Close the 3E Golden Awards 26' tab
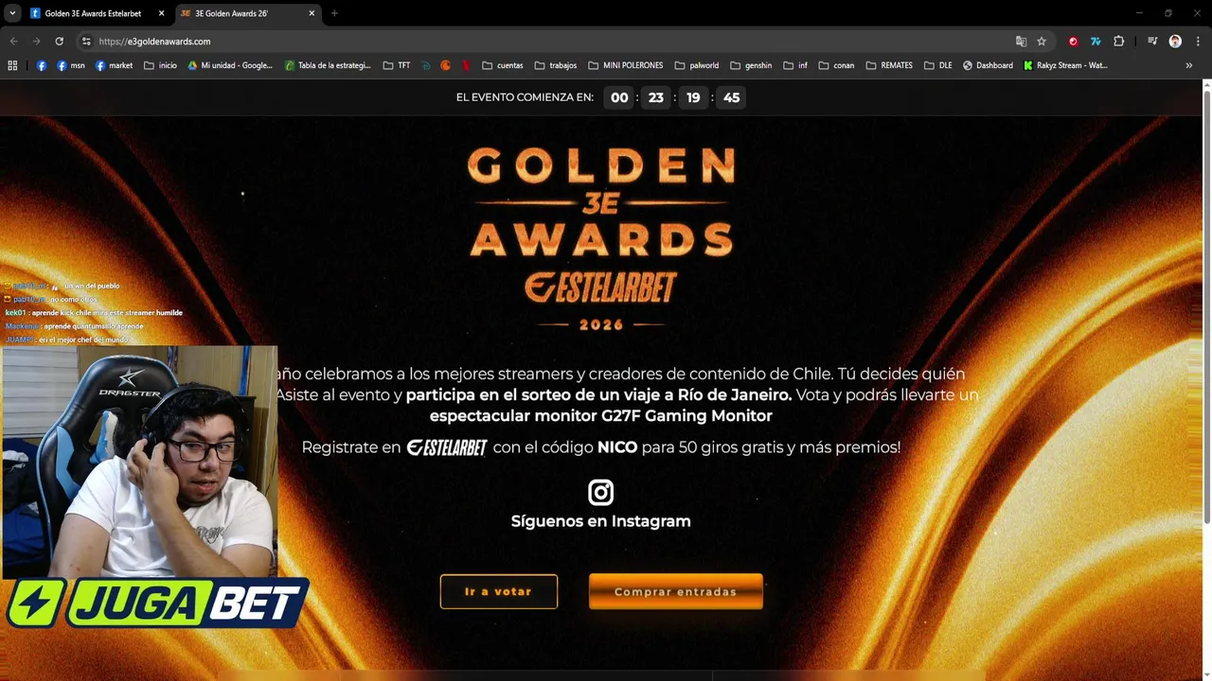Viewport: 1212px width, 681px height. pos(312,13)
